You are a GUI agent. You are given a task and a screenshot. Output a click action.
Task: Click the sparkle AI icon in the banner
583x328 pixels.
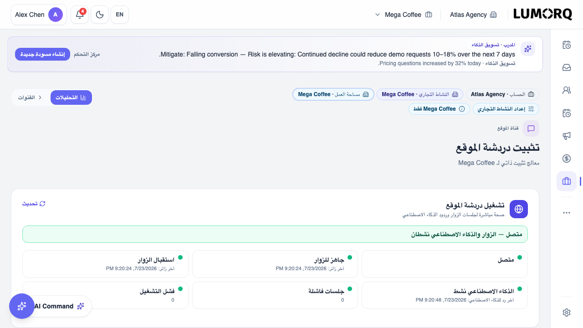pos(528,48)
